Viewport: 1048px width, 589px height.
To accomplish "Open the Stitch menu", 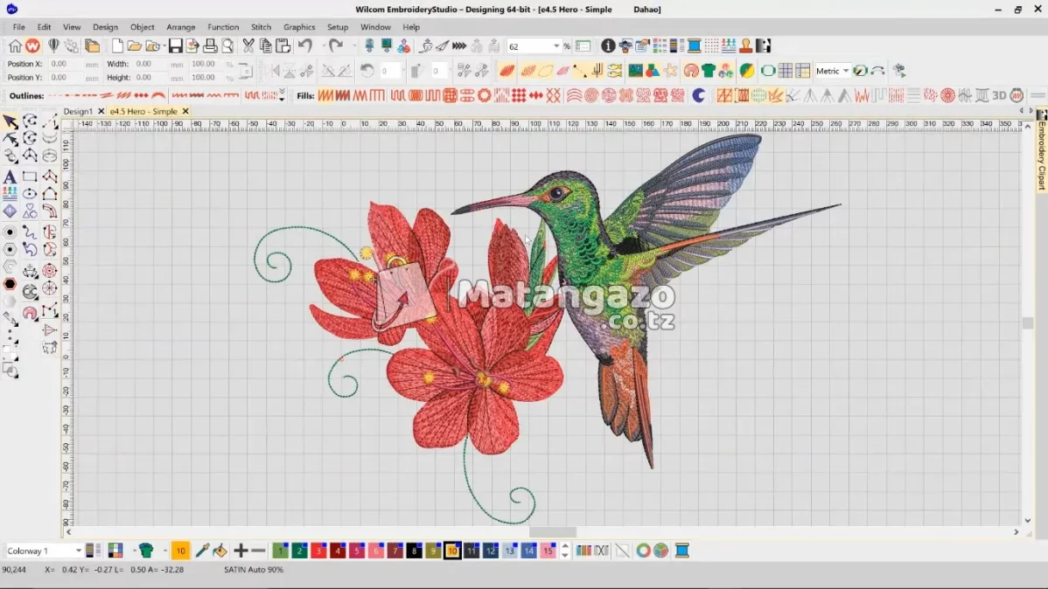I will (261, 27).
